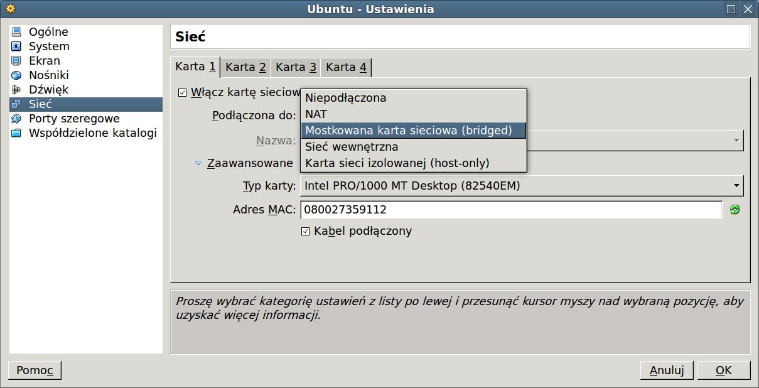The image size is (759, 388).
Task: Click the Adres MAC input field
Action: (x=512, y=210)
